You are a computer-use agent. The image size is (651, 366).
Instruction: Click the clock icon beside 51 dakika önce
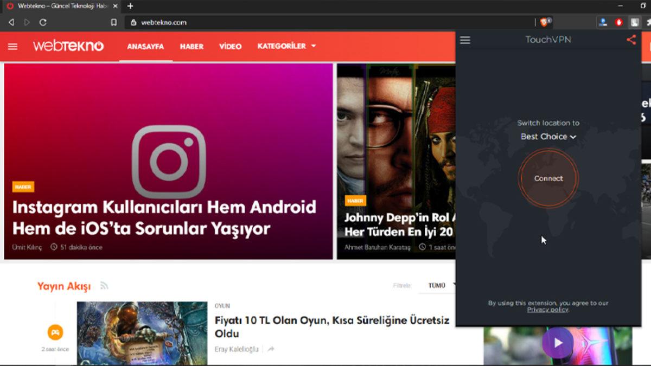(53, 246)
